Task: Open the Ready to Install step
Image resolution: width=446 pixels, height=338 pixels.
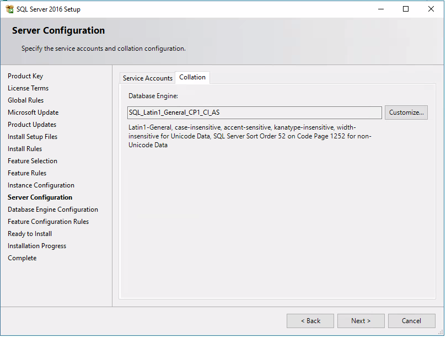Action: click(x=29, y=234)
